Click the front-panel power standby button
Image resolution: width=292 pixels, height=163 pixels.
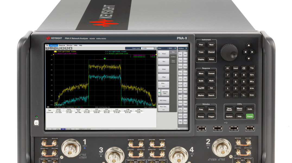pos(36,123)
